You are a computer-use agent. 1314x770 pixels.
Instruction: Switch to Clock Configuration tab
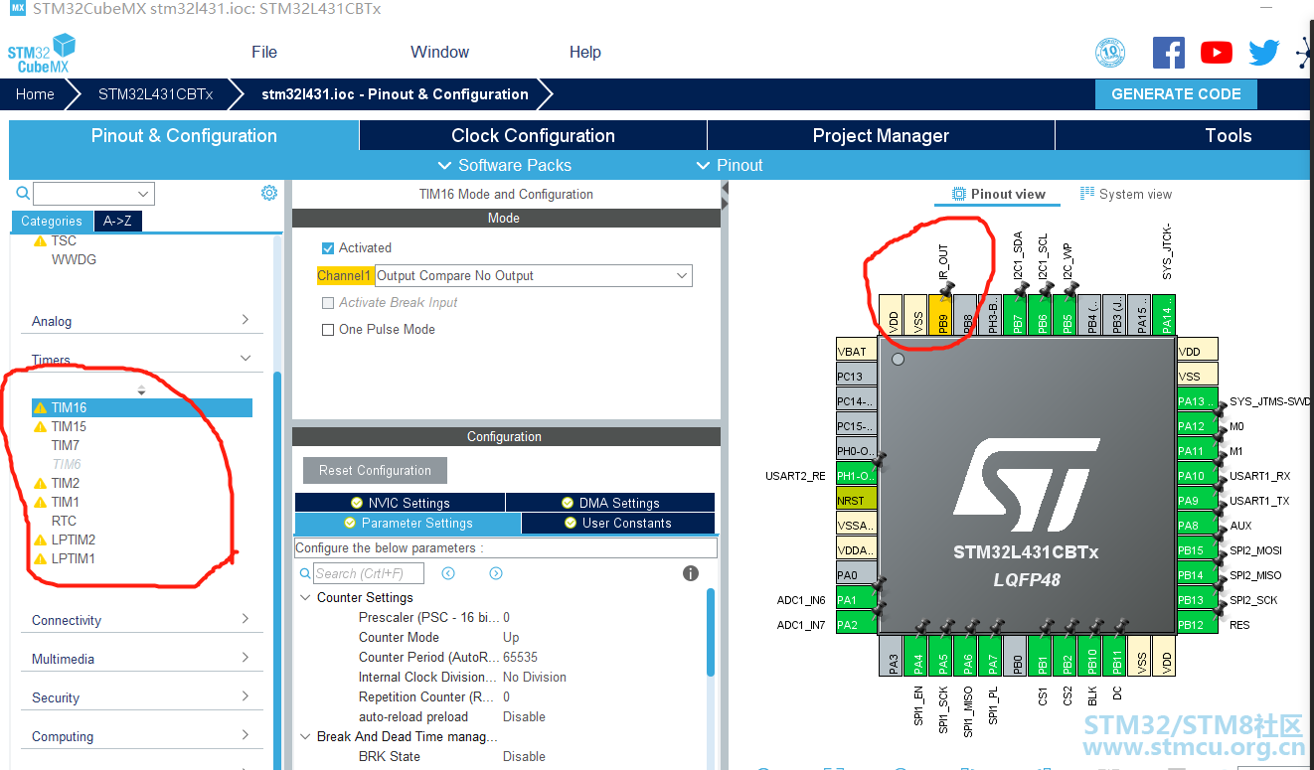point(533,136)
